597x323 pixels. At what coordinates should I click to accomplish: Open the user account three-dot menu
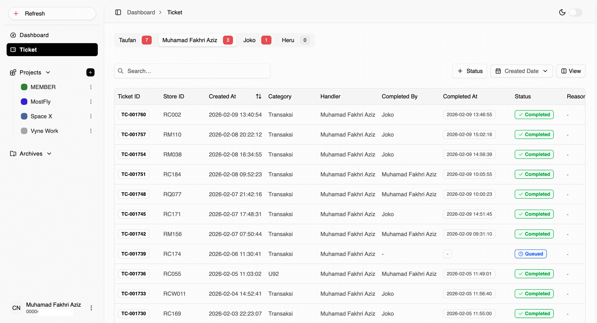pos(91,308)
